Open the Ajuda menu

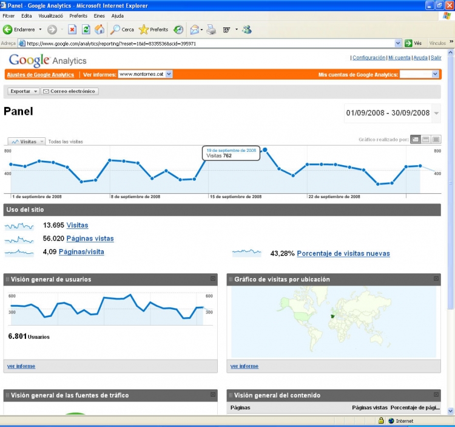coord(118,16)
